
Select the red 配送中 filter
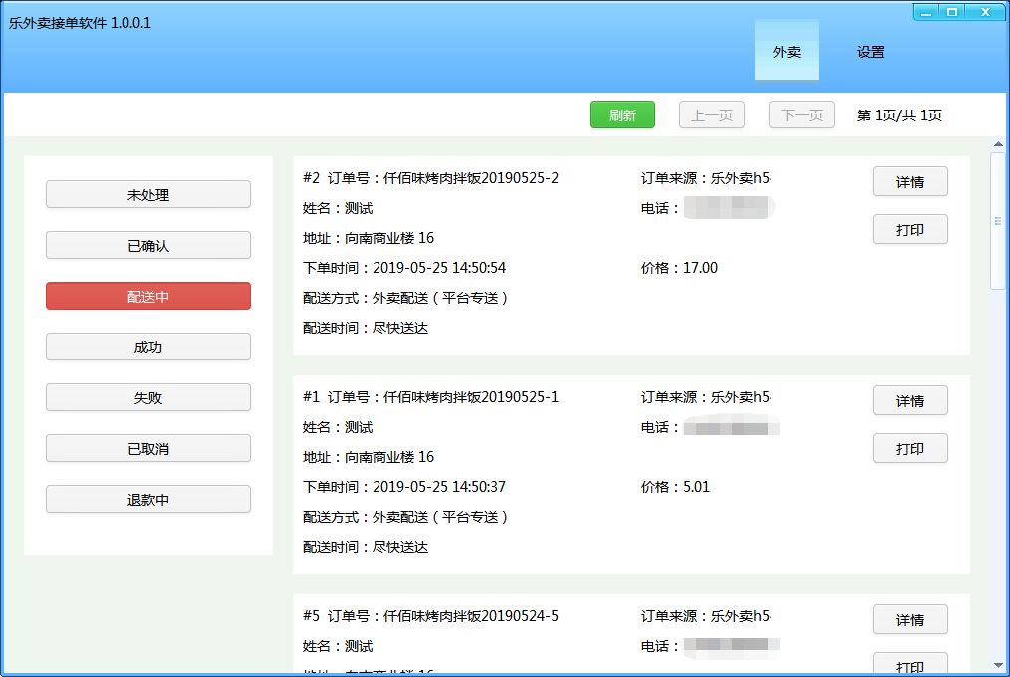coord(148,297)
